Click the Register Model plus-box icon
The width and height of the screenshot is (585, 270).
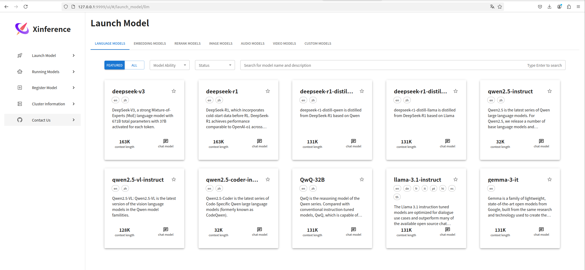coord(20,88)
